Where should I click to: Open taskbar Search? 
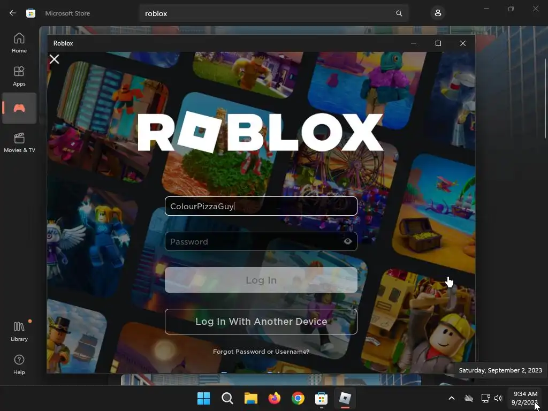click(x=227, y=398)
